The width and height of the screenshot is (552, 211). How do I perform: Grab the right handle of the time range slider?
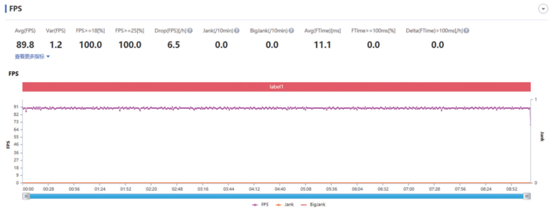[527, 196]
